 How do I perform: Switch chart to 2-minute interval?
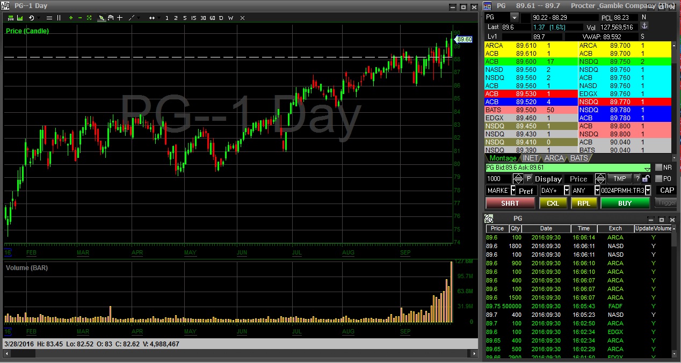[176, 18]
